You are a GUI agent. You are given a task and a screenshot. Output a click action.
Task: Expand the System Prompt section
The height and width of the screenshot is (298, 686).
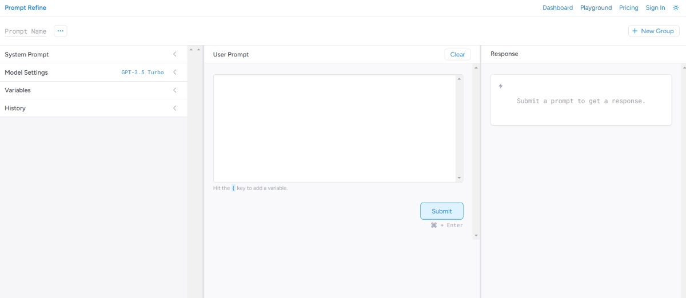[x=174, y=54]
